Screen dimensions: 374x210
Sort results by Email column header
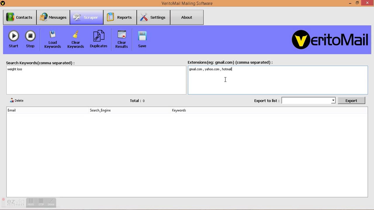pyautogui.click(x=48, y=110)
